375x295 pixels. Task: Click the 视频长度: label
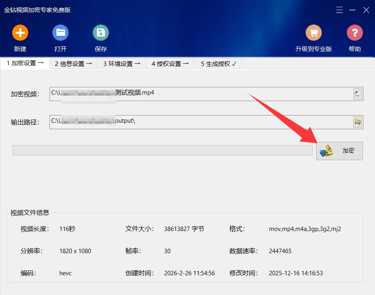[35, 229]
